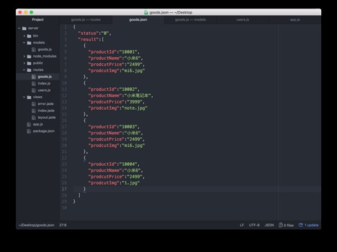Open index.js in routes folder

[43, 83]
